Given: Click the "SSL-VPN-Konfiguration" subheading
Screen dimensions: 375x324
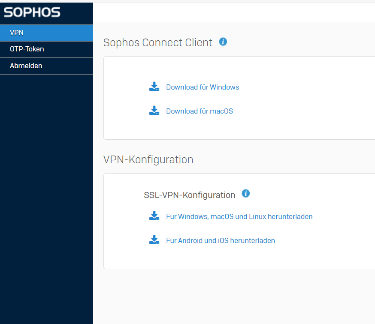Looking at the screenshot, I should tap(189, 195).
